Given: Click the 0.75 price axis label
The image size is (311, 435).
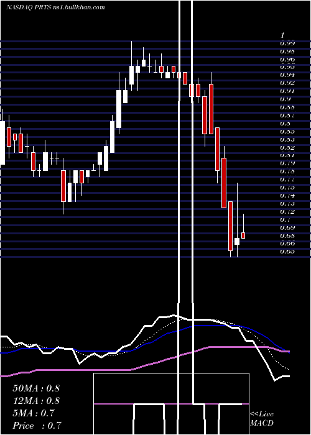Looking at the screenshot, I should click(x=287, y=187).
